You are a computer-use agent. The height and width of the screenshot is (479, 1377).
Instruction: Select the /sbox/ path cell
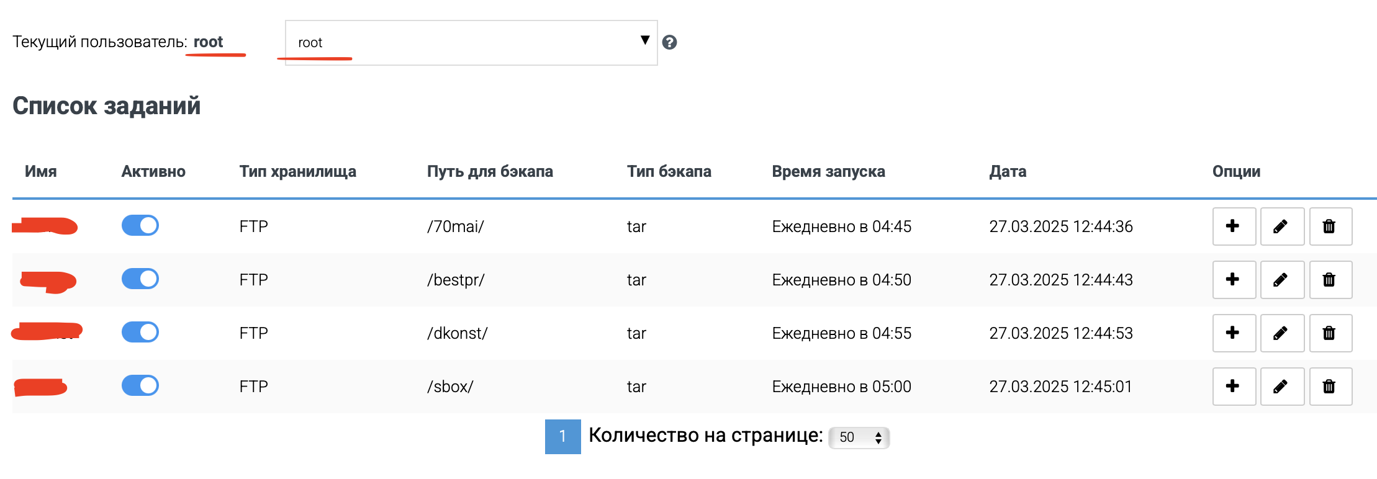450,387
